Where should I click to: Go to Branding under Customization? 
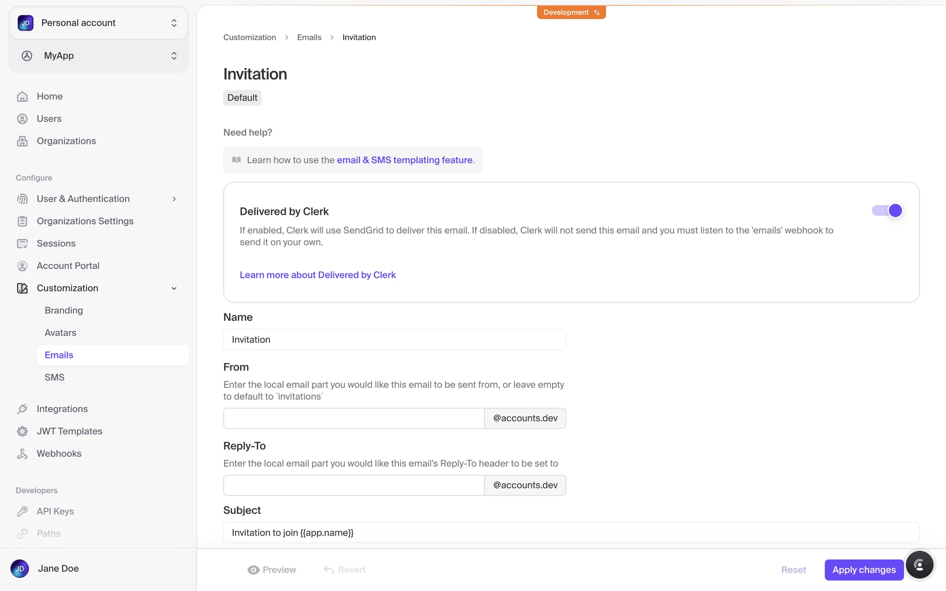coord(64,310)
